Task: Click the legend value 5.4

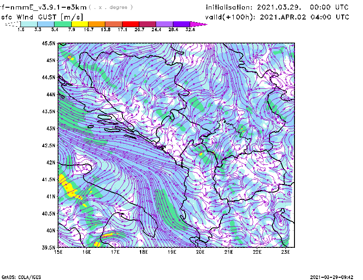Action: click(x=54, y=29)
